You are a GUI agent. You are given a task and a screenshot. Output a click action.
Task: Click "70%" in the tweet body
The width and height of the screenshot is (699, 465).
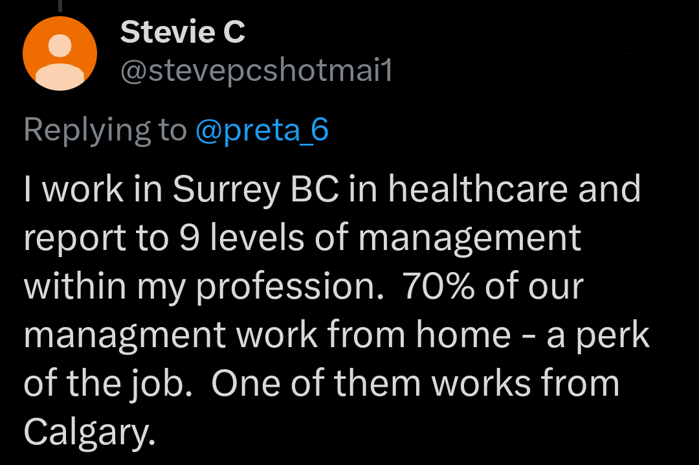click(x=443, y=286)
